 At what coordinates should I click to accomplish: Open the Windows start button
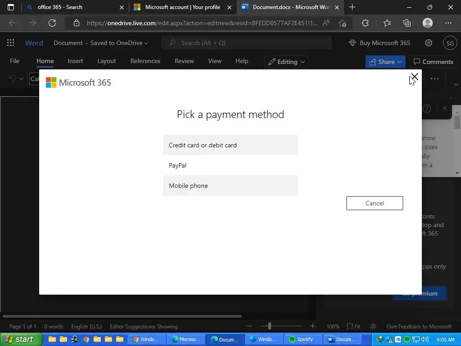pyautogui.click(x=21, y=339)
